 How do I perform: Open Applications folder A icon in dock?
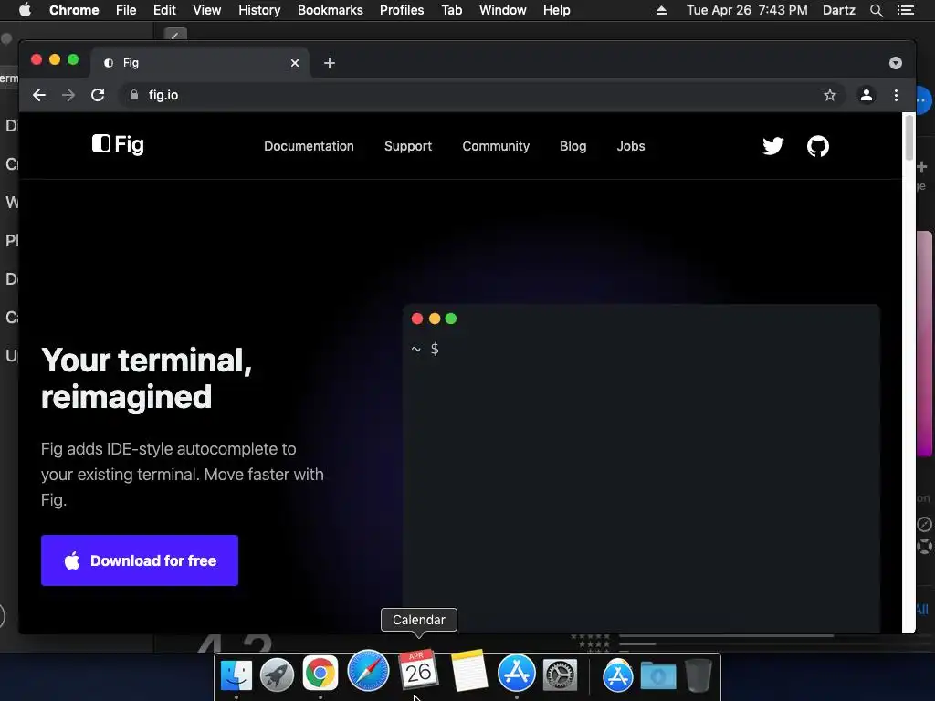point(617,675)
